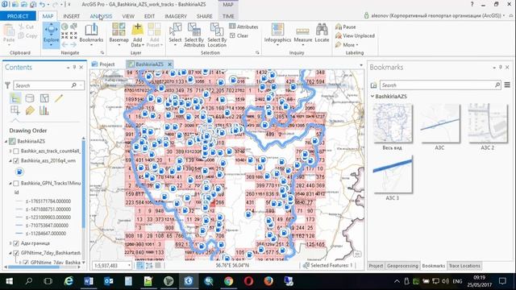
Task: Collapse Bashkiria_GPN_Tracks1Minu layer legend
Action: [x=10, y=183]
